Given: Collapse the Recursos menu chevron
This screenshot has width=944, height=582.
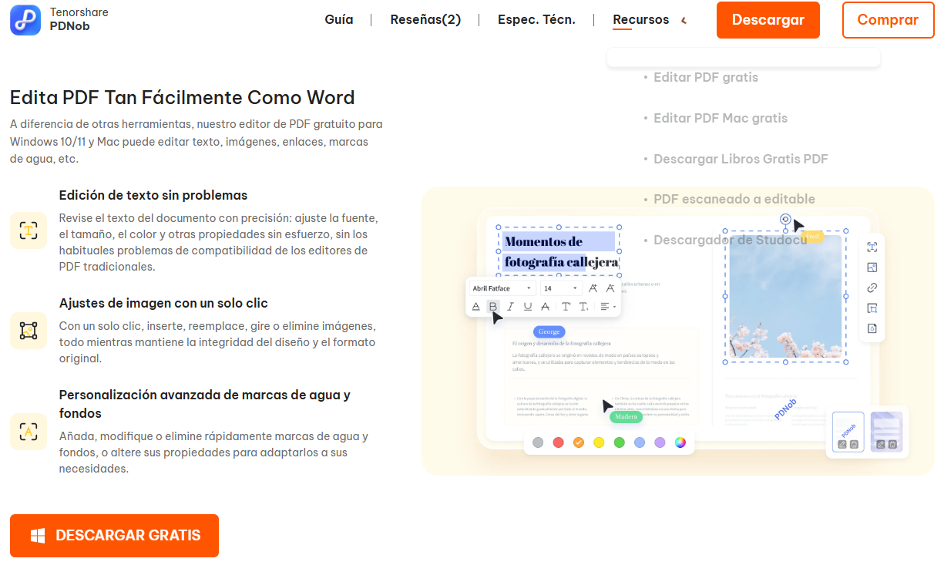Looking at the screenshot, I should click(x=684, y=20).
